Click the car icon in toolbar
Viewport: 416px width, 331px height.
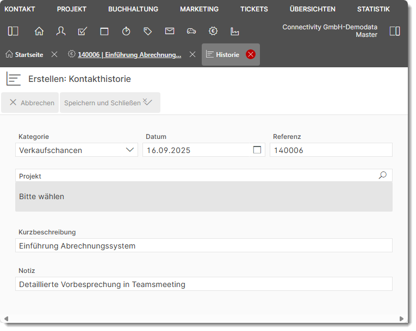pyautogui.click(x=191, y=31)
